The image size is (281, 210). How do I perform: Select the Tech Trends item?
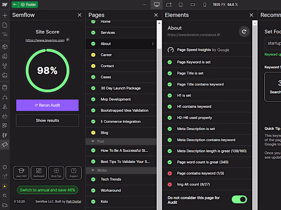click(x=121, y=179)
